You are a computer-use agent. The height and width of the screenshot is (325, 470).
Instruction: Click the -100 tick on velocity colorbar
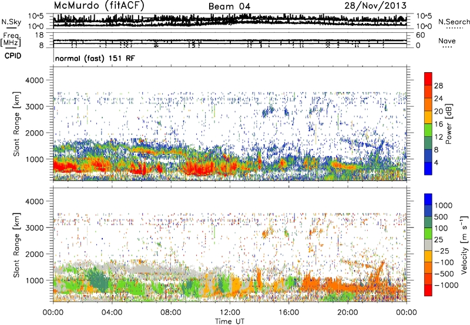[x=444, y=262]
